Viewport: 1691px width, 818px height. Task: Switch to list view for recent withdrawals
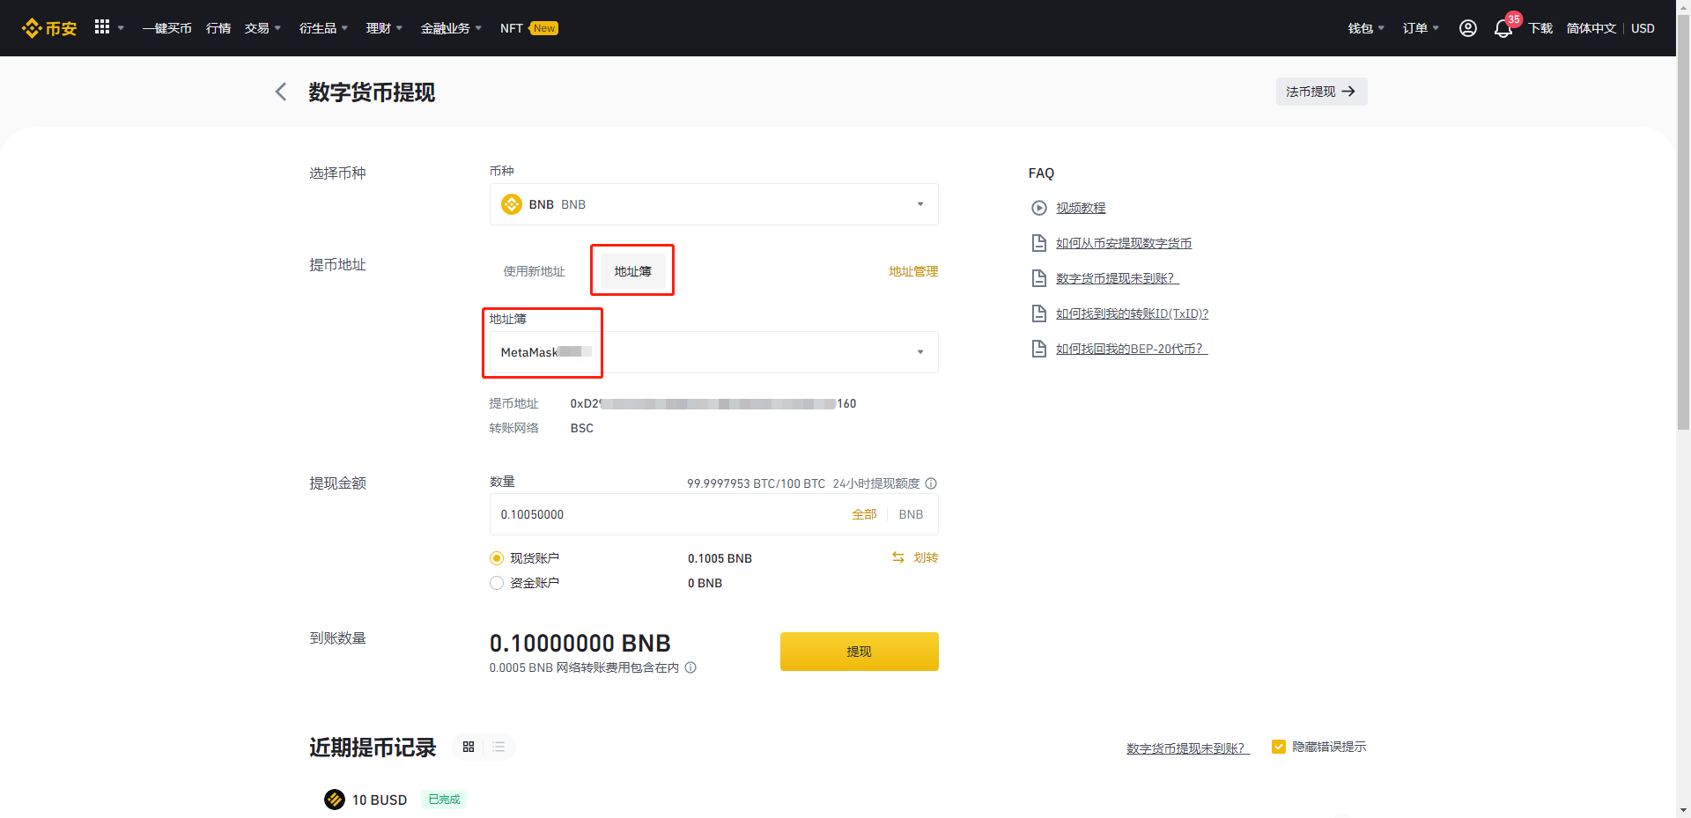[x=498, y=747]
